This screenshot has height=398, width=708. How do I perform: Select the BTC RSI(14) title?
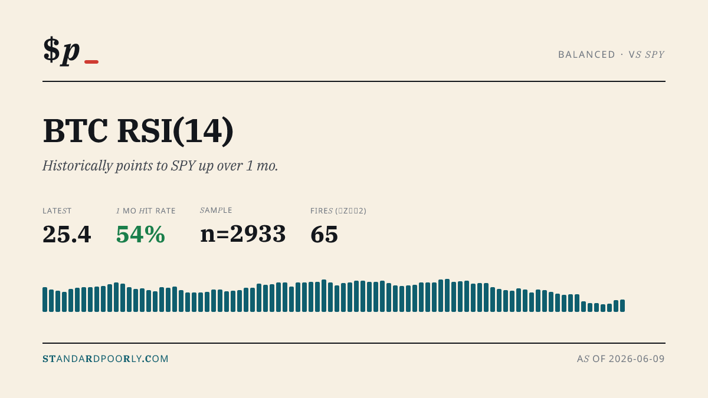point(138,131)
